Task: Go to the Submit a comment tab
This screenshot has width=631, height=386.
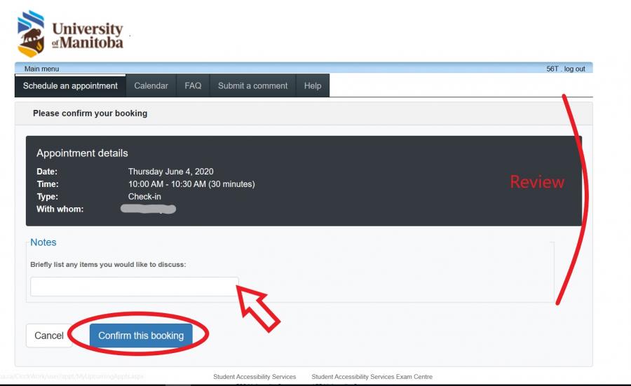Action: [x=252, y=85]
